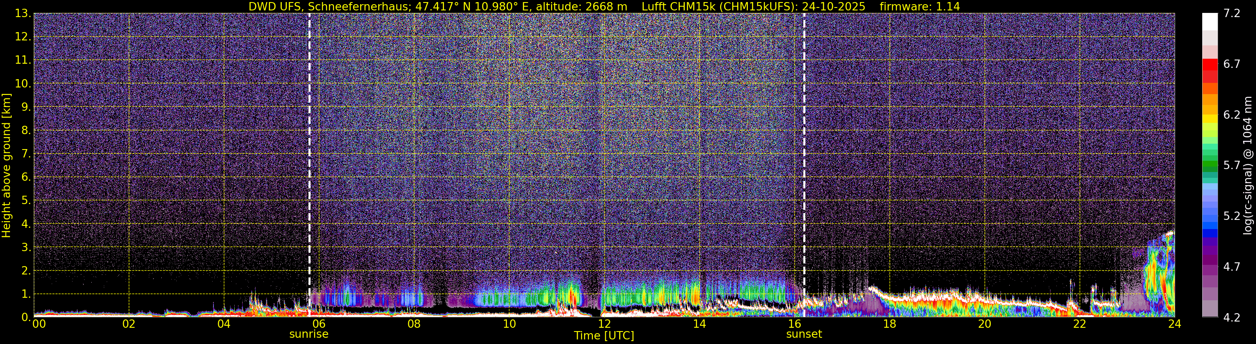Click the 24 time tick label
The width and height of the screenshot is (1256, 344).
point(1175,324)
